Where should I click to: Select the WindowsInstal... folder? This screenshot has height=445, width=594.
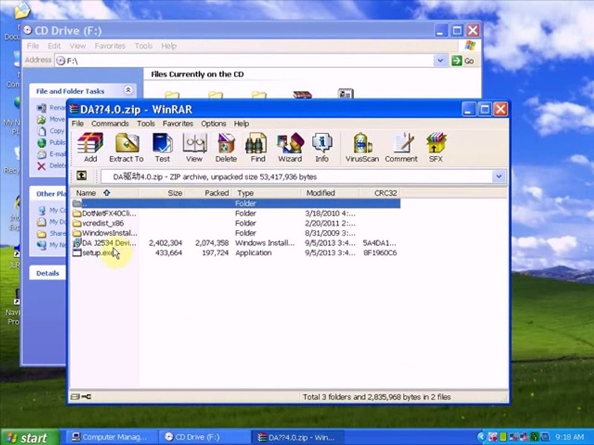[x=105, y=233]
